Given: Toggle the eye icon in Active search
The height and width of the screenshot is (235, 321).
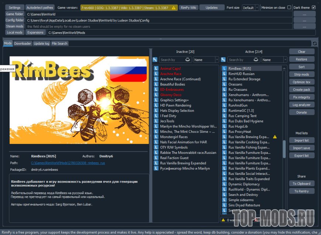Looking at the screenshot, I should tap(255, 60).
